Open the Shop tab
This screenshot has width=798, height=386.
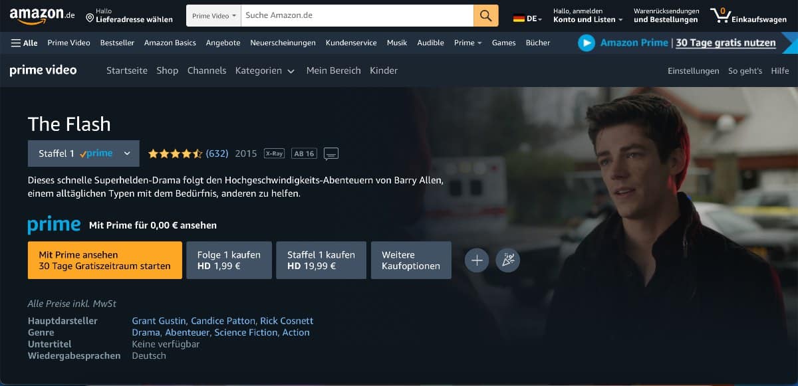168,70
